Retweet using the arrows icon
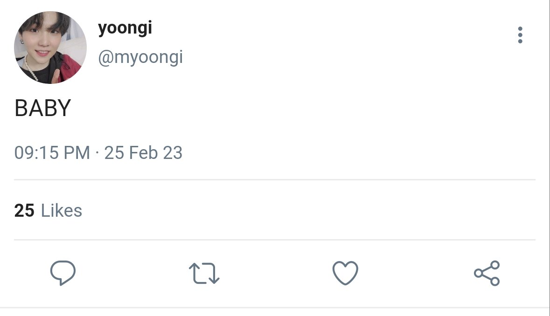This screenshot has width=550, height=316. click(204, 273)
